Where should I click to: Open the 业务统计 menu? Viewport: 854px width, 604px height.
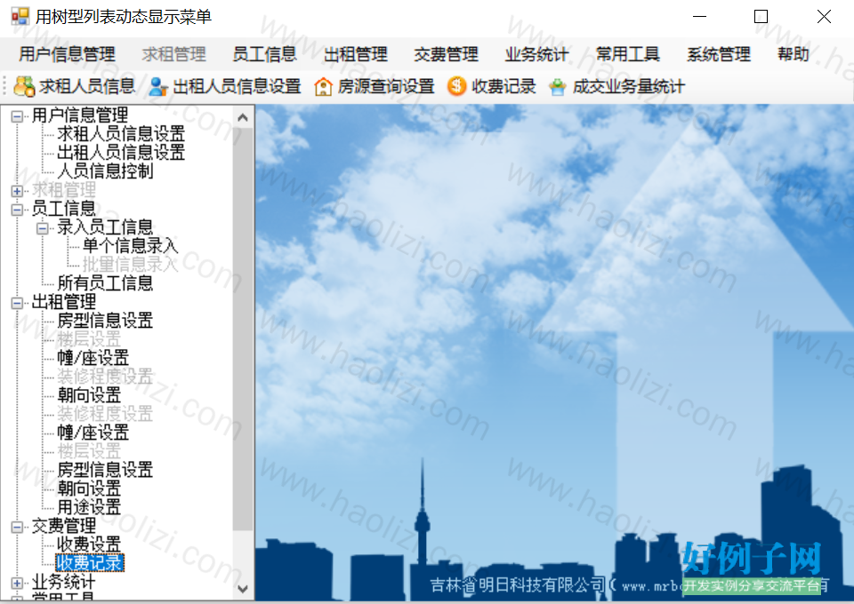point(537,54)
